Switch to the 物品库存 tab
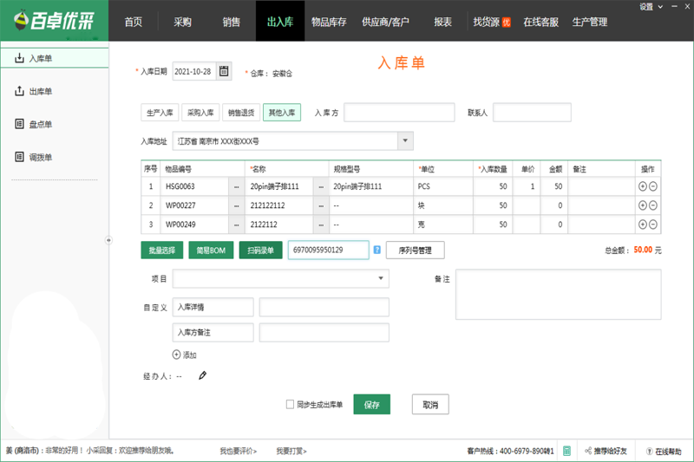The width and height of the screenshot is (694, 462). pos(330,22)
